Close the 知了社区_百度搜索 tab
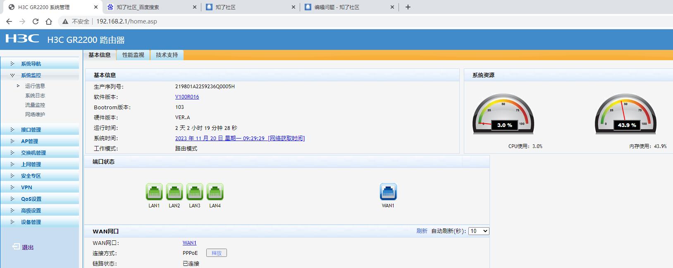The image size is (673, 268). 195,7
